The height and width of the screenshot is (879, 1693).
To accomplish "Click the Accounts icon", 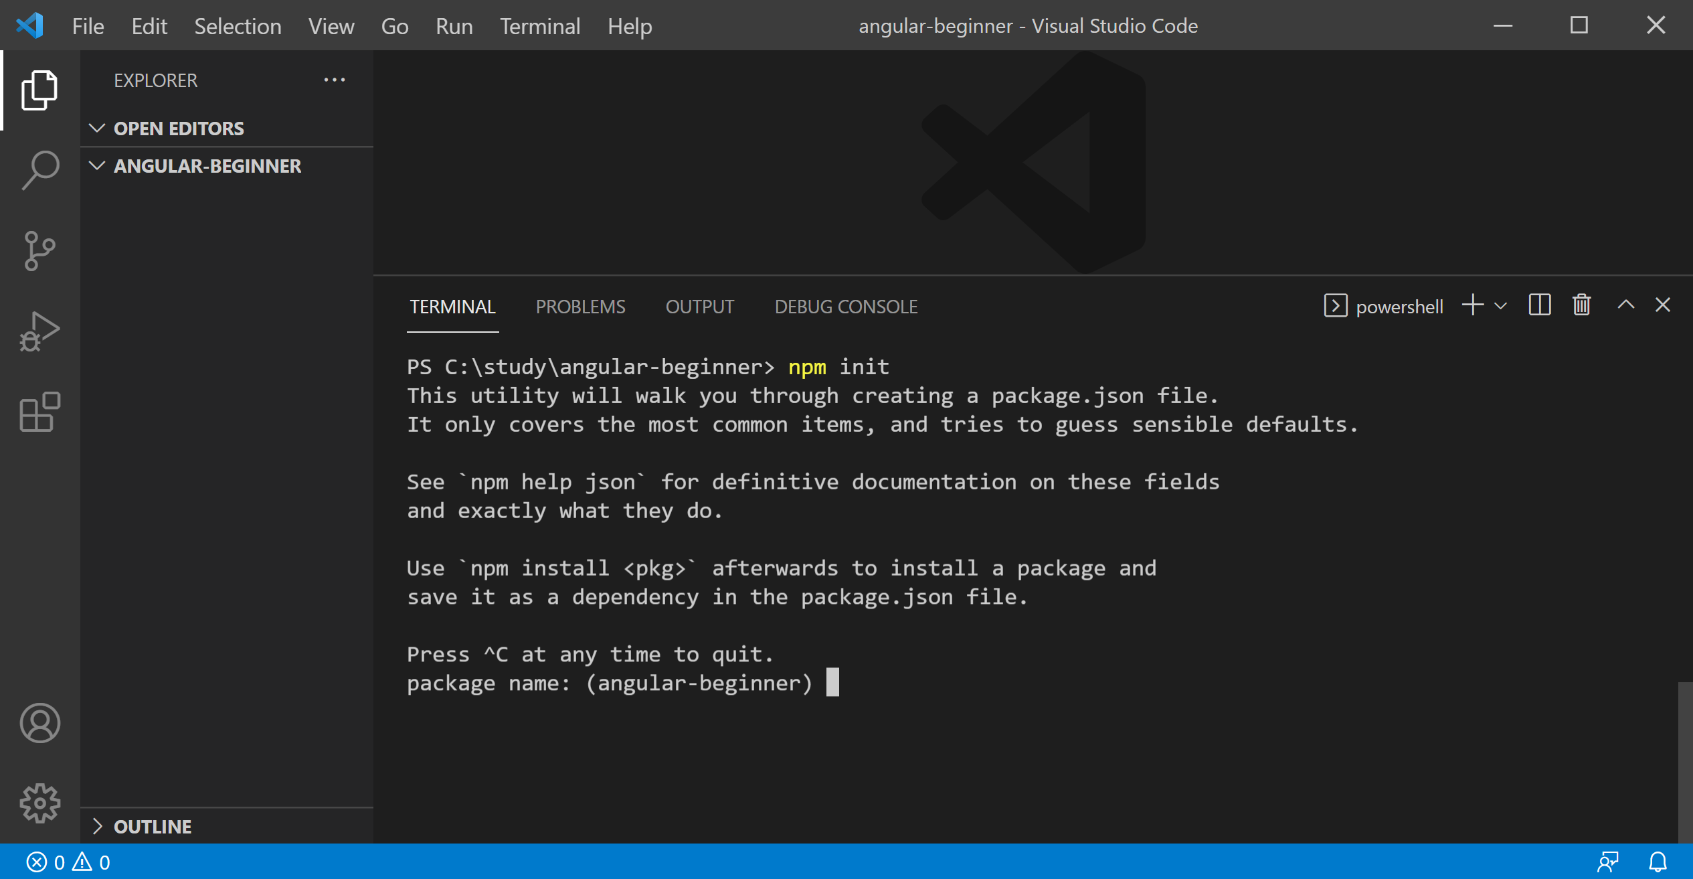I will tap(40, 723).
